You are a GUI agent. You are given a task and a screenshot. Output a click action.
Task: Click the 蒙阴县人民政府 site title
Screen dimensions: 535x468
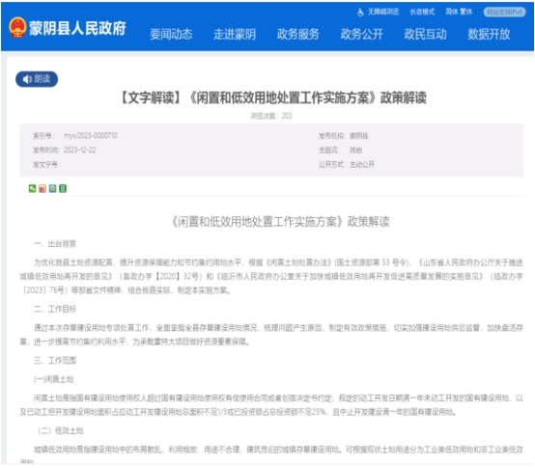click(x=77, y=28)
